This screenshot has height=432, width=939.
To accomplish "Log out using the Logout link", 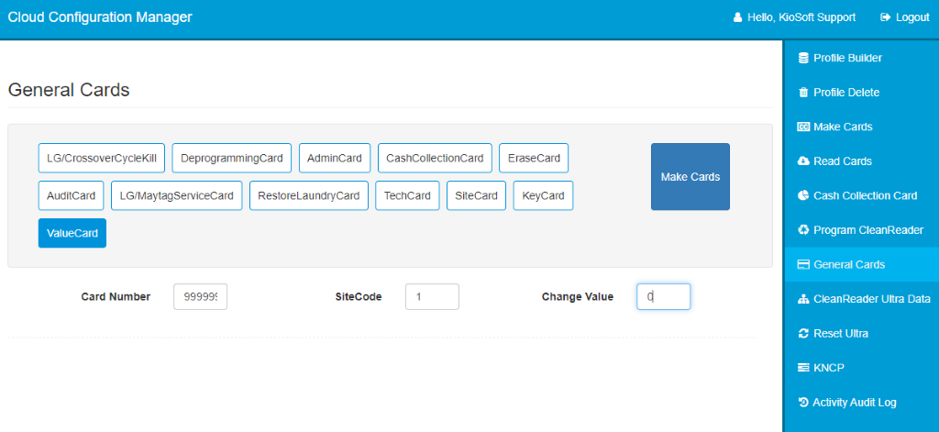I will pos(904,17).
